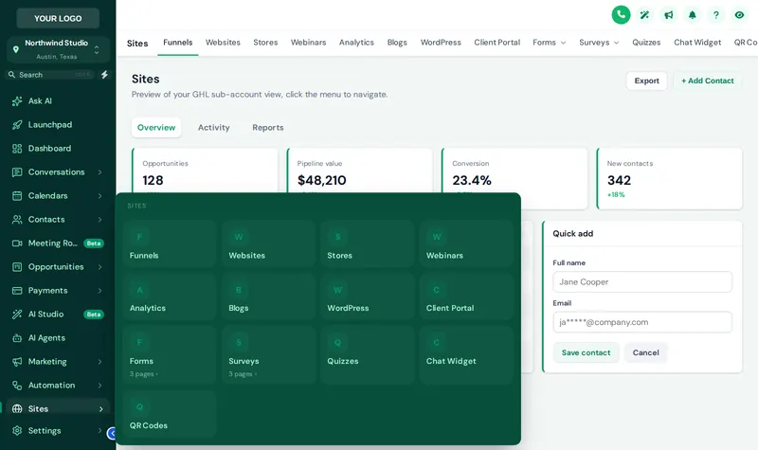The width and height of the screenshot is (758, 450).
Task: Click the Add Contact button
Action: 707,81
